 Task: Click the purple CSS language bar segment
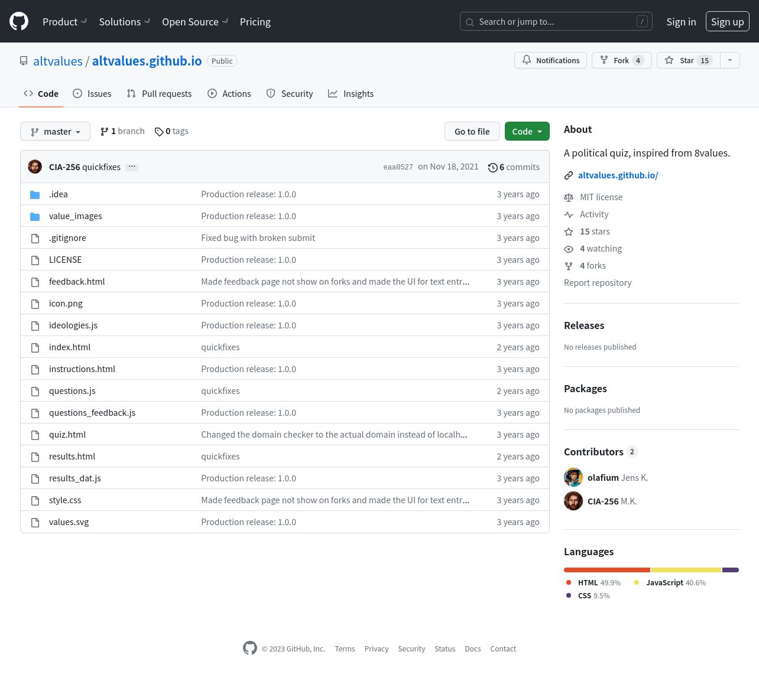pos(731,570)
